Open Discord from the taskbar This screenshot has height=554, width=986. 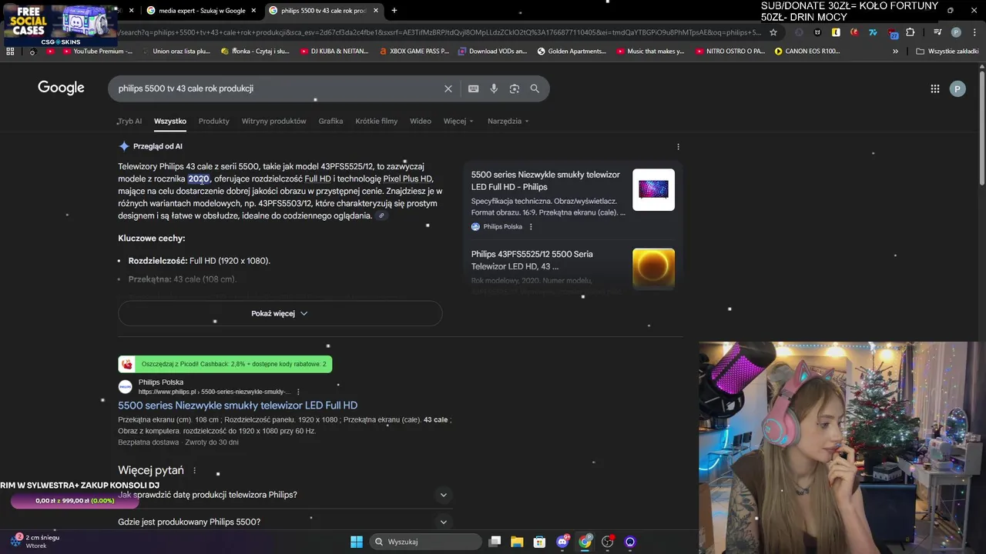coord(562,542)
